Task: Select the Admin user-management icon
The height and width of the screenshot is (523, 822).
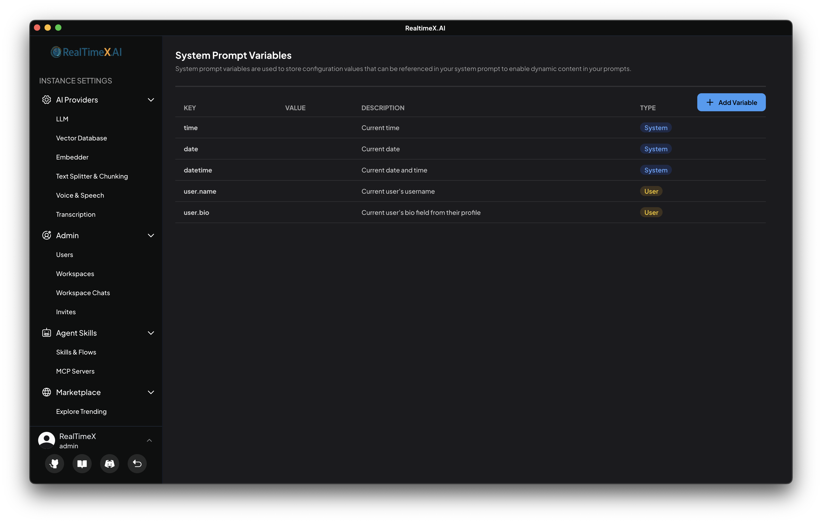Action: coord(46,235)
